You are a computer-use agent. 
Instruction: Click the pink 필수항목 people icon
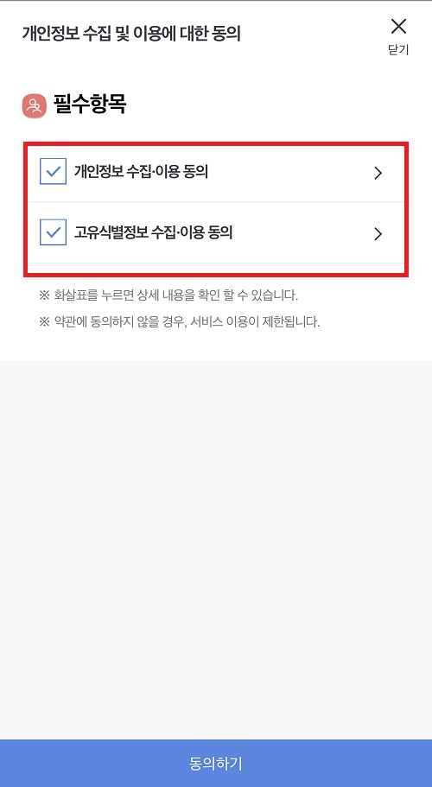34,105
